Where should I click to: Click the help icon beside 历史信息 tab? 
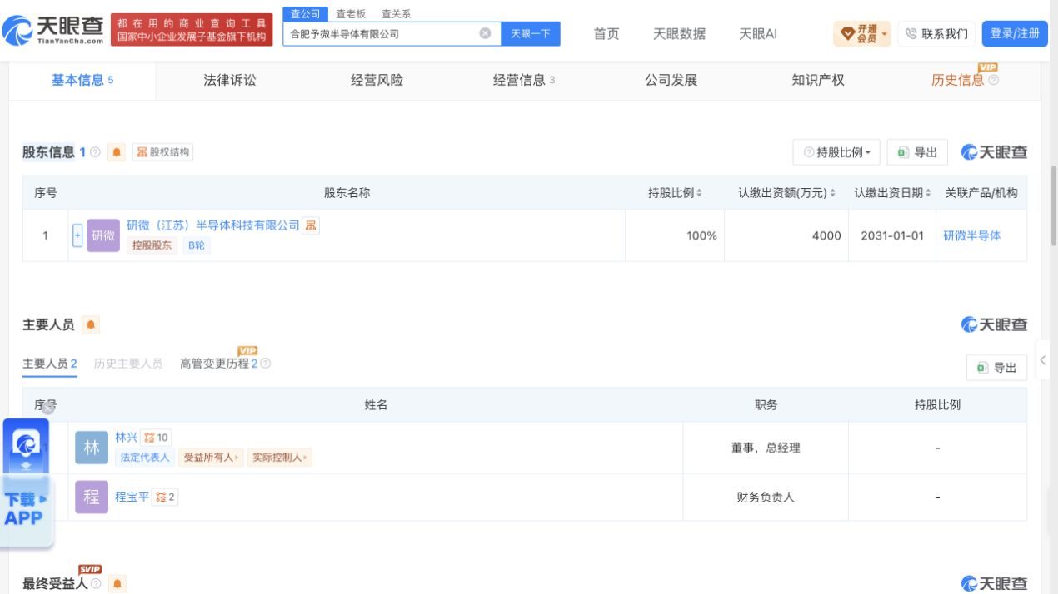993,80
